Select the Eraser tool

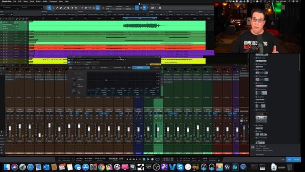61,8
